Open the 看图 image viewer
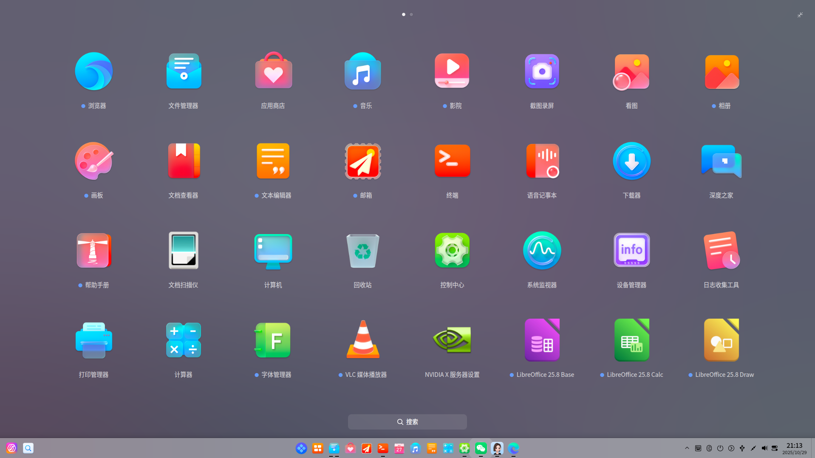The height and width of the screenshot is (458, 815). pos(631,72)
